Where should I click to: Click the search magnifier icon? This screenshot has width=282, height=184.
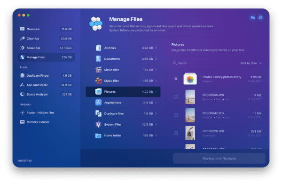click(175, 63)
